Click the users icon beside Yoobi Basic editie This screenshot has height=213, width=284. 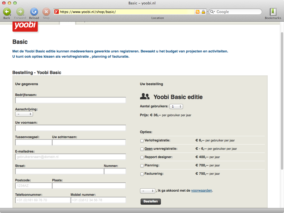tap(145, 96)
